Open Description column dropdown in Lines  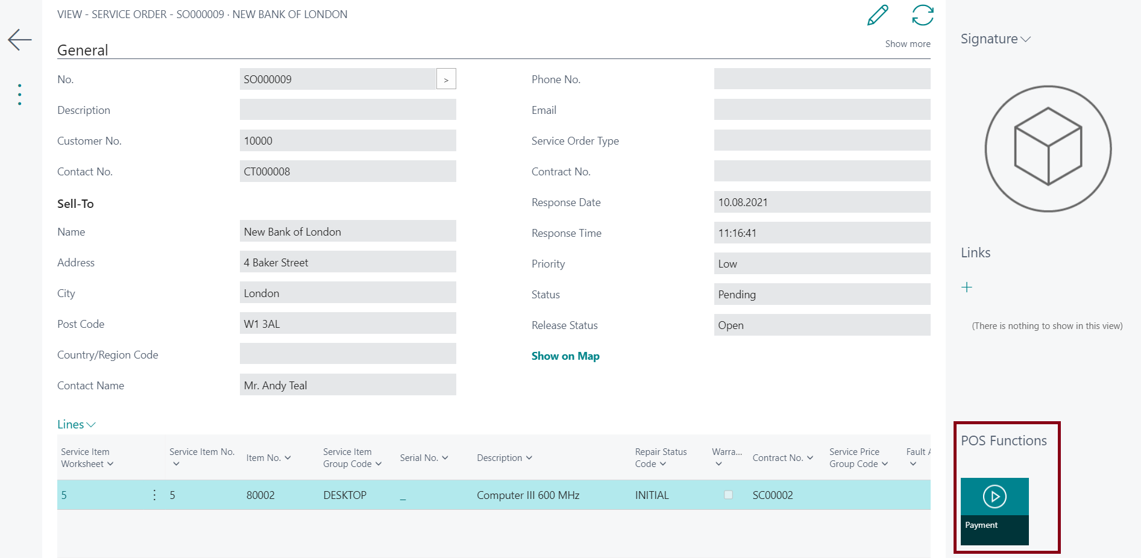pyautogui.click(x=529, y=458)
